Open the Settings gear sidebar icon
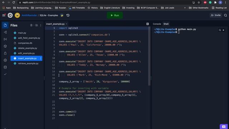Screen dimensions: 229x129 5,60
